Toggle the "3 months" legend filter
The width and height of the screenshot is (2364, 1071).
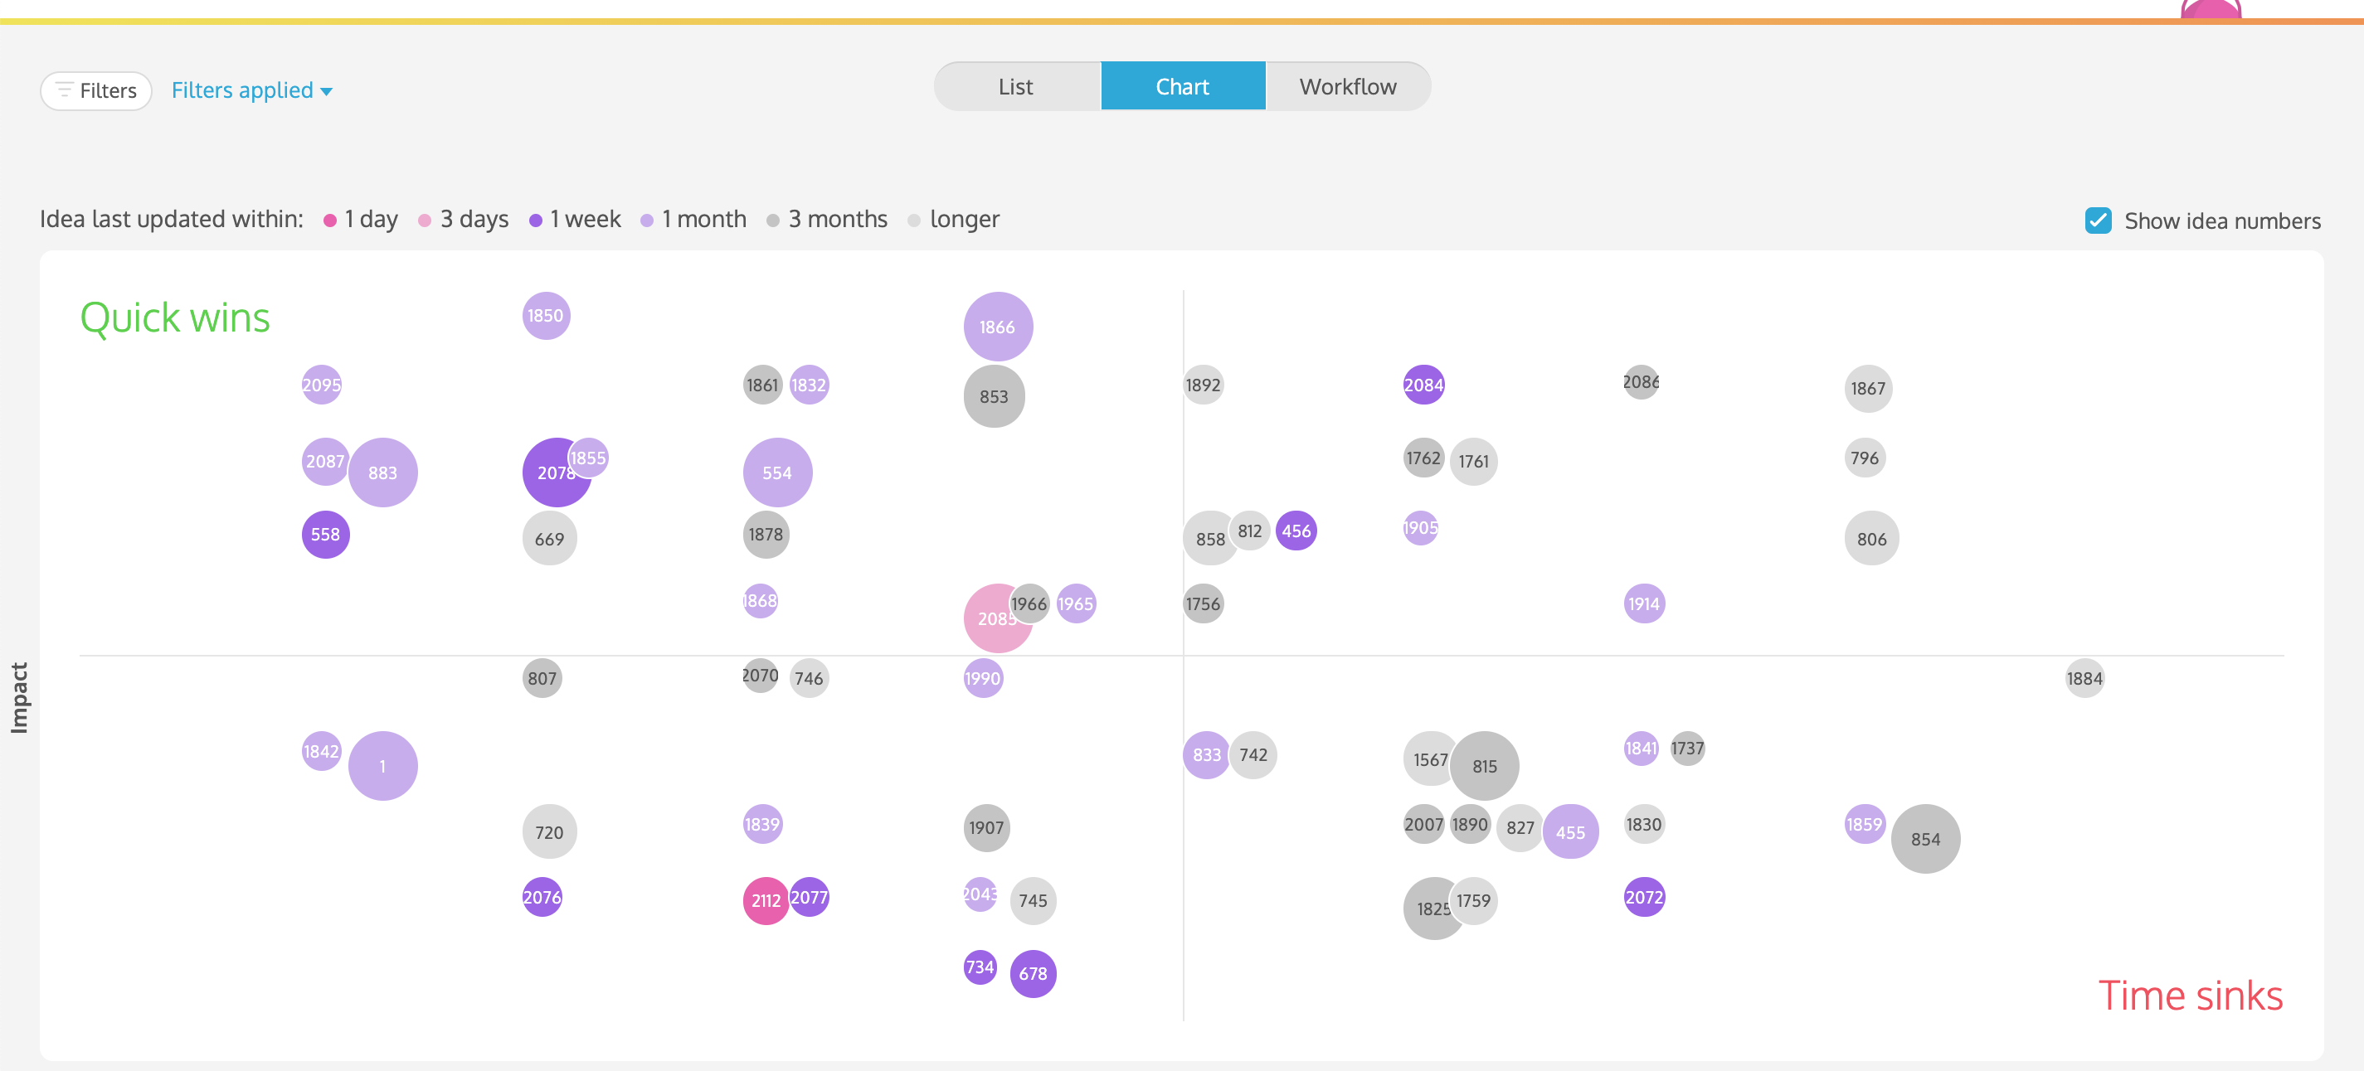click(774, 220)
